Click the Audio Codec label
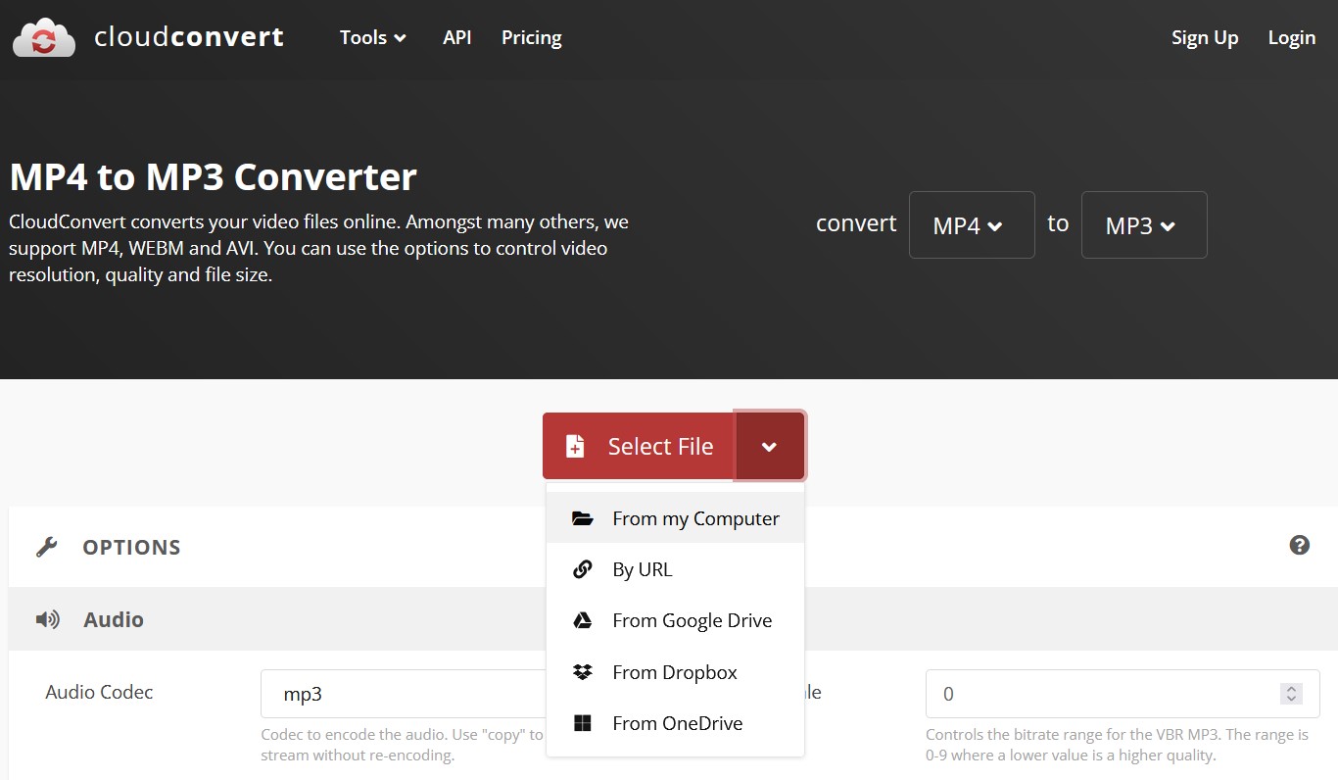The width and height of the screenshot is (1338, 780). 99,692
